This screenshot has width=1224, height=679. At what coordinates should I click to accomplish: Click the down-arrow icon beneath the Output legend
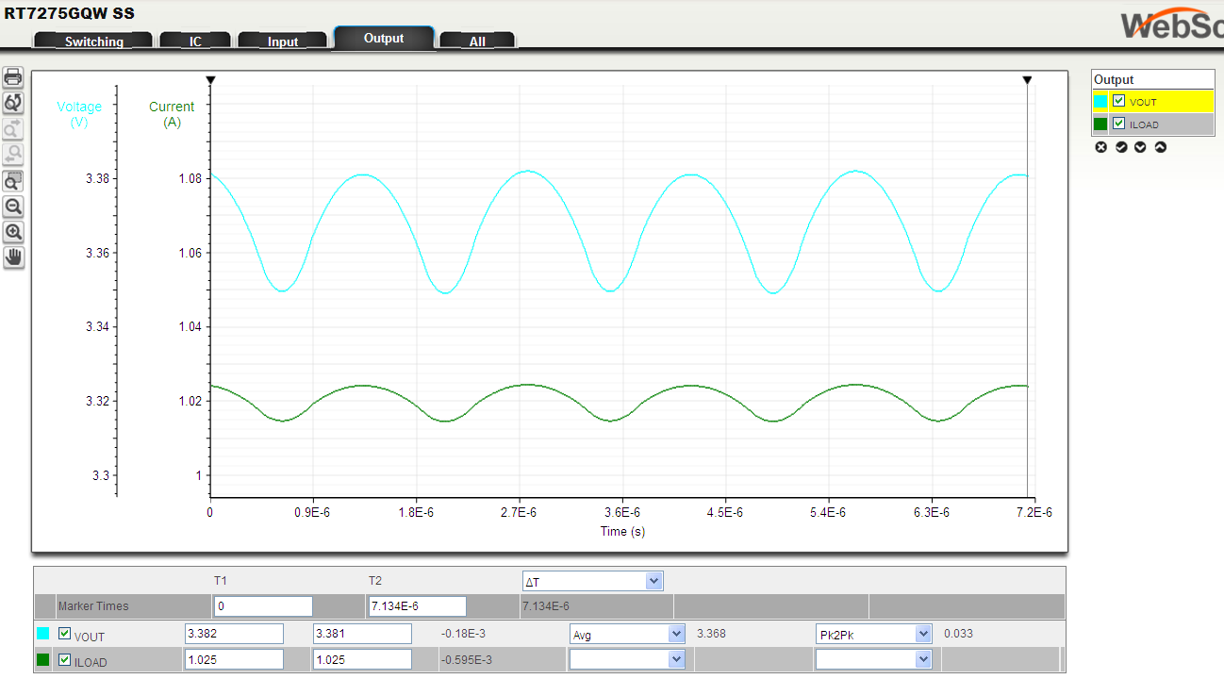(x=1141, y=147)
